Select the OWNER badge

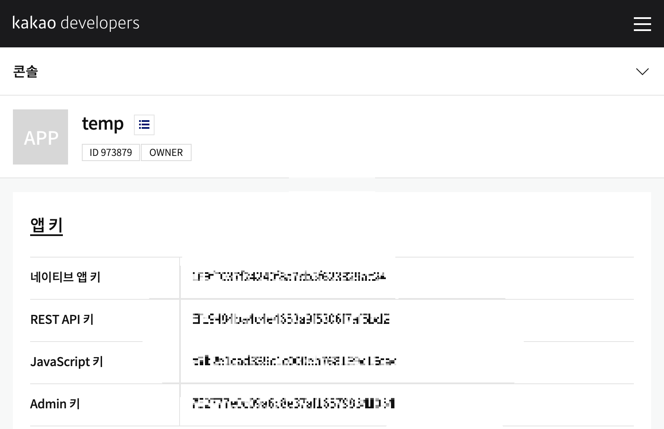pyautogui.click(x=166, y=152)
